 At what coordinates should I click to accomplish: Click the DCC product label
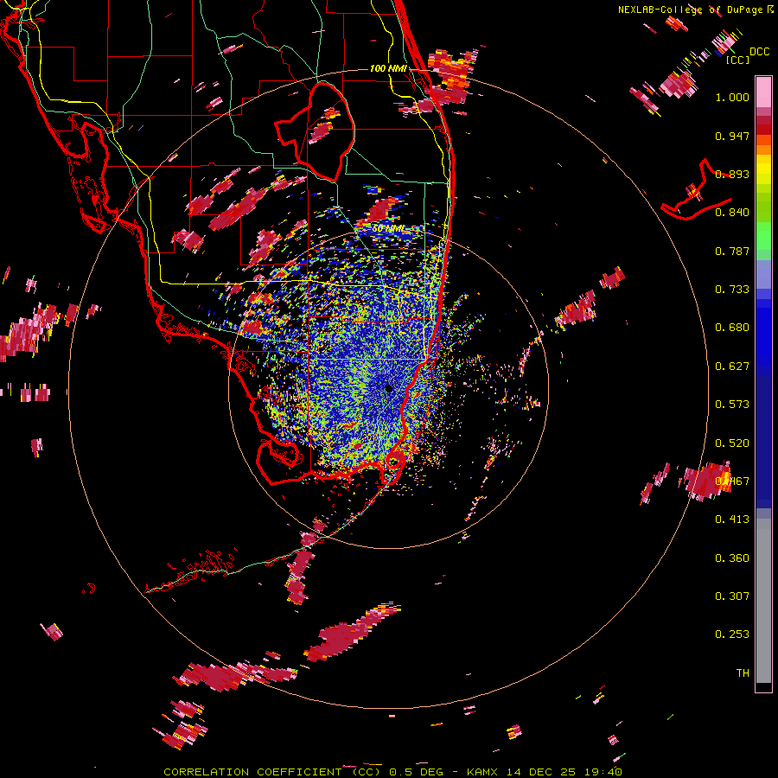coord(759,52)
